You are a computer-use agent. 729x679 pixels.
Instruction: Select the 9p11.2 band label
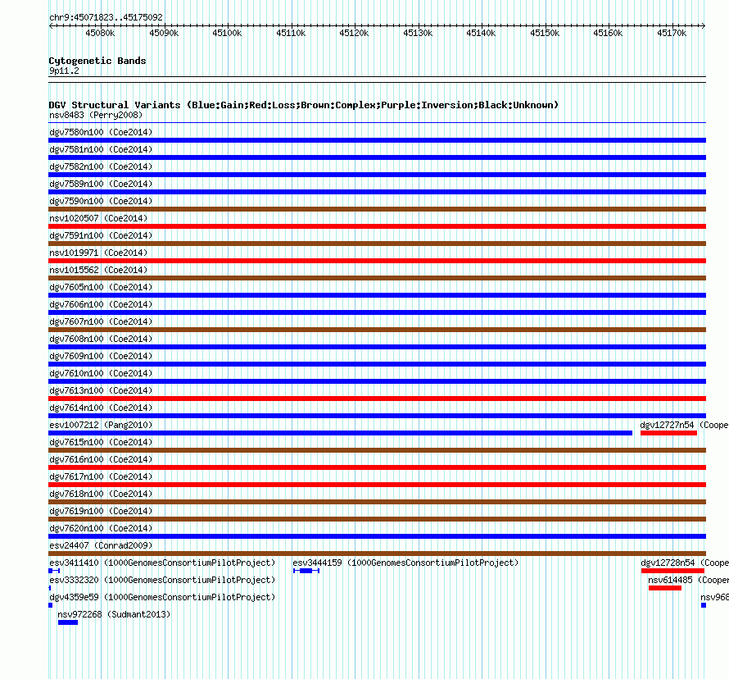(64, 71)
